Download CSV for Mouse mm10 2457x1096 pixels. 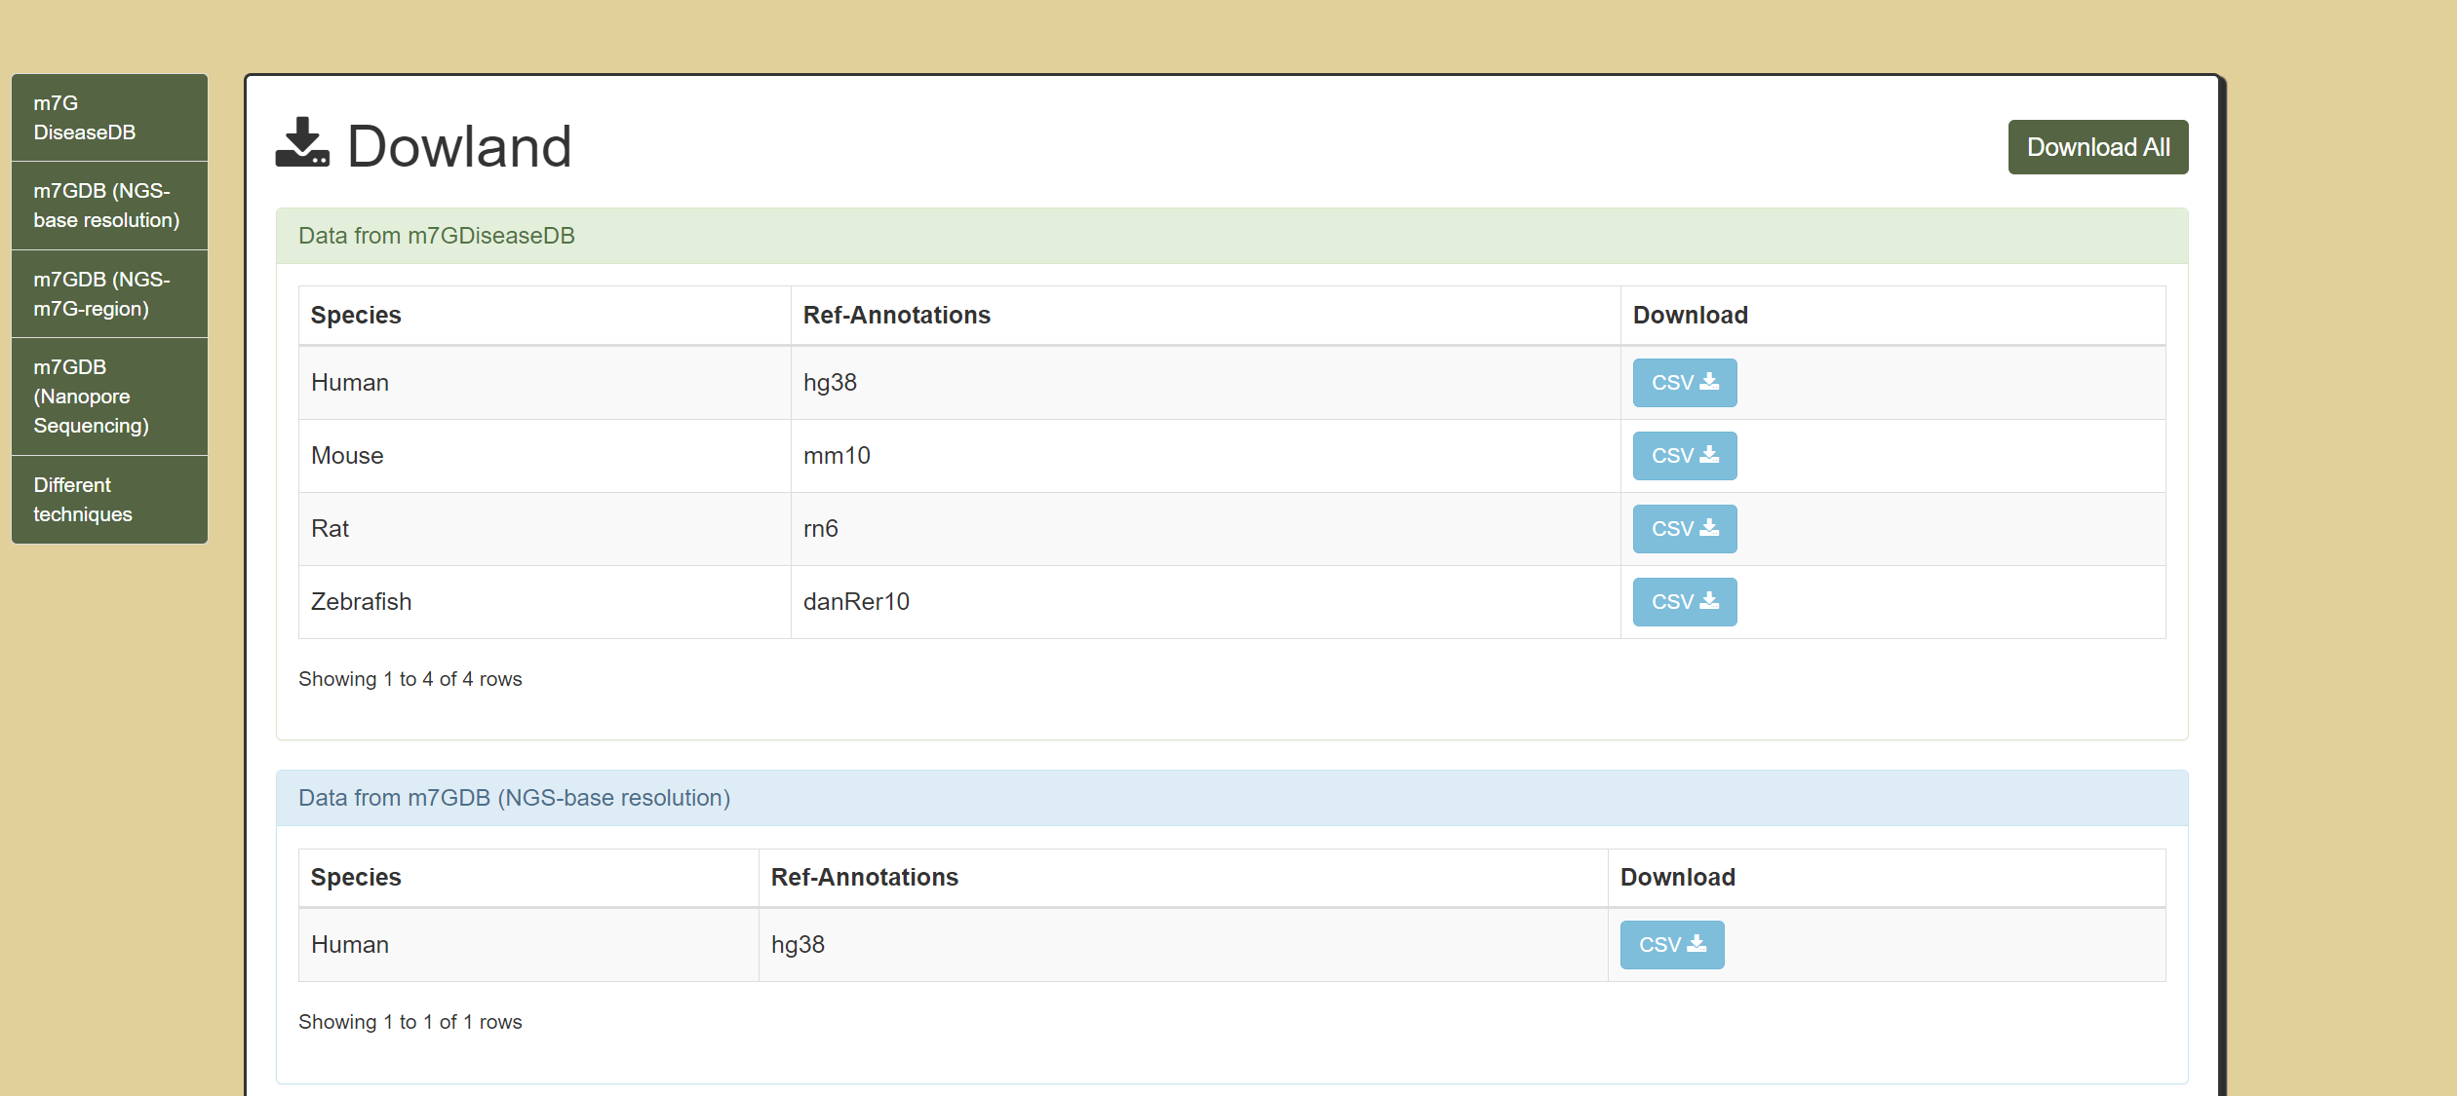point(1685,456)
